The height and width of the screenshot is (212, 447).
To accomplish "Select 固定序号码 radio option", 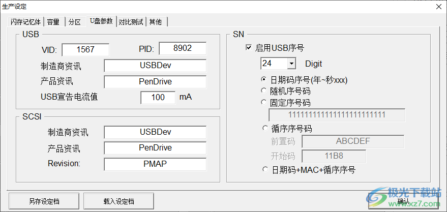I will (x=264, y=102).
